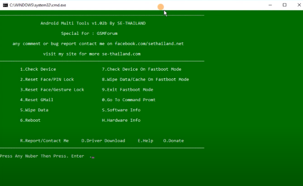Click the input cursor after Enter prompt
The height and width of the screenshot is (186, 303).
(93, 158)
